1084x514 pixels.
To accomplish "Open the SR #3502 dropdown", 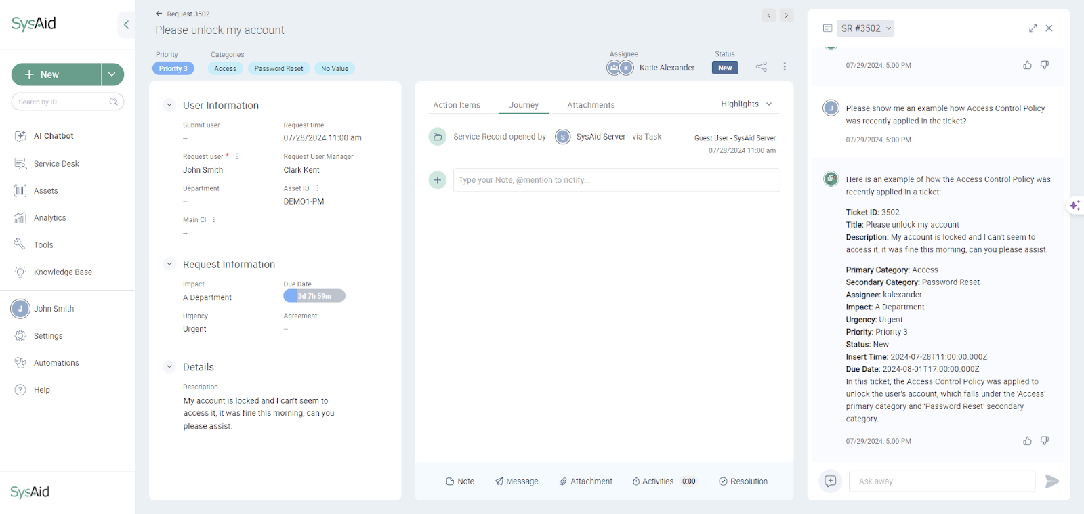I will 865,28.
